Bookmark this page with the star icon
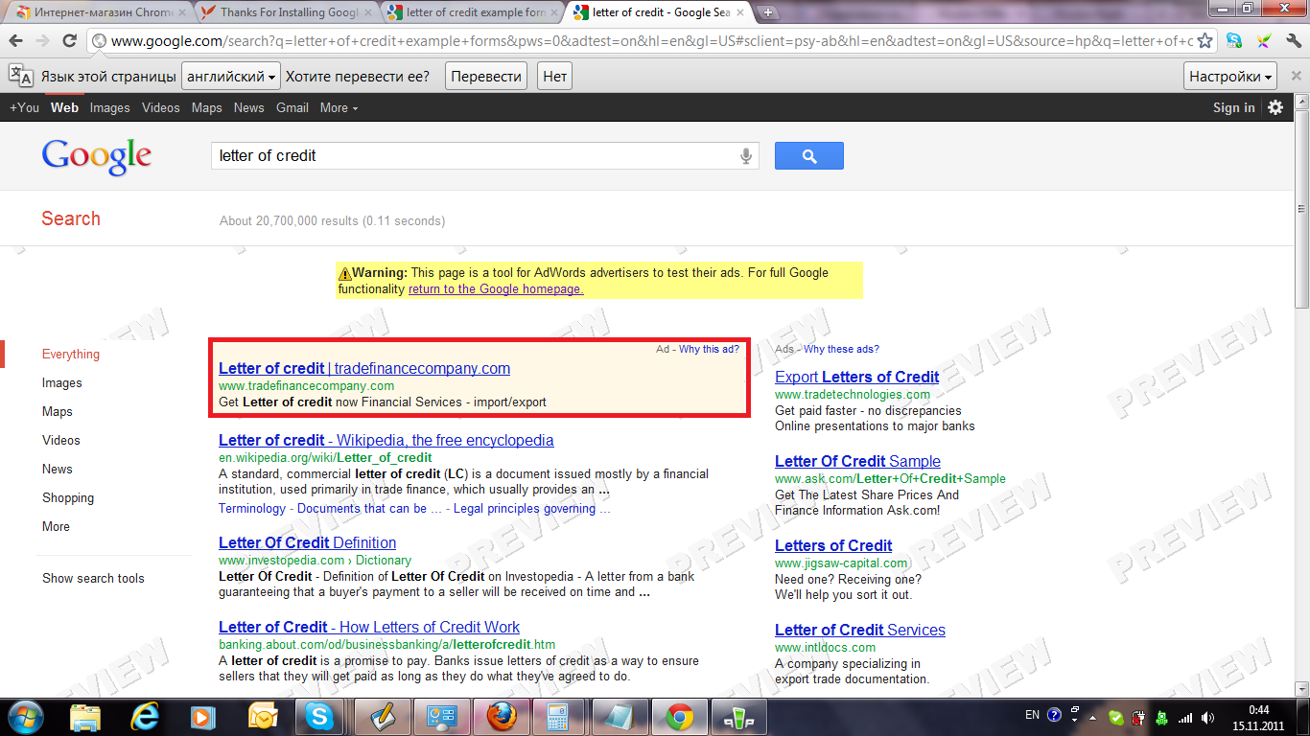This screenshot has width=1310, height=736. [x=1205, y=41]
